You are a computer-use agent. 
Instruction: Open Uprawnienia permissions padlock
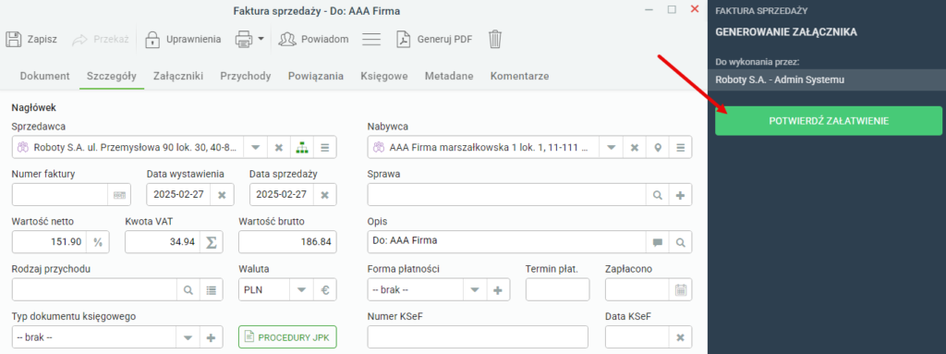pyautogui.click(x=152, y=39)
